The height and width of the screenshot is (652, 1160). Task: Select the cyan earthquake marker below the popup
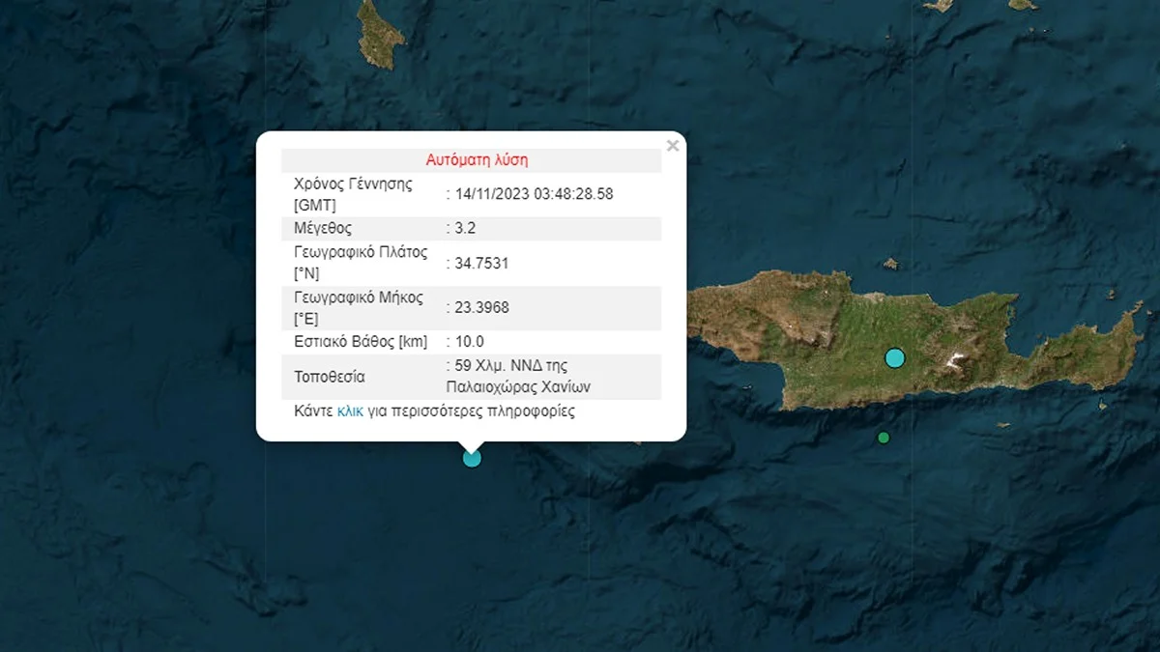[x=472, y=458]
